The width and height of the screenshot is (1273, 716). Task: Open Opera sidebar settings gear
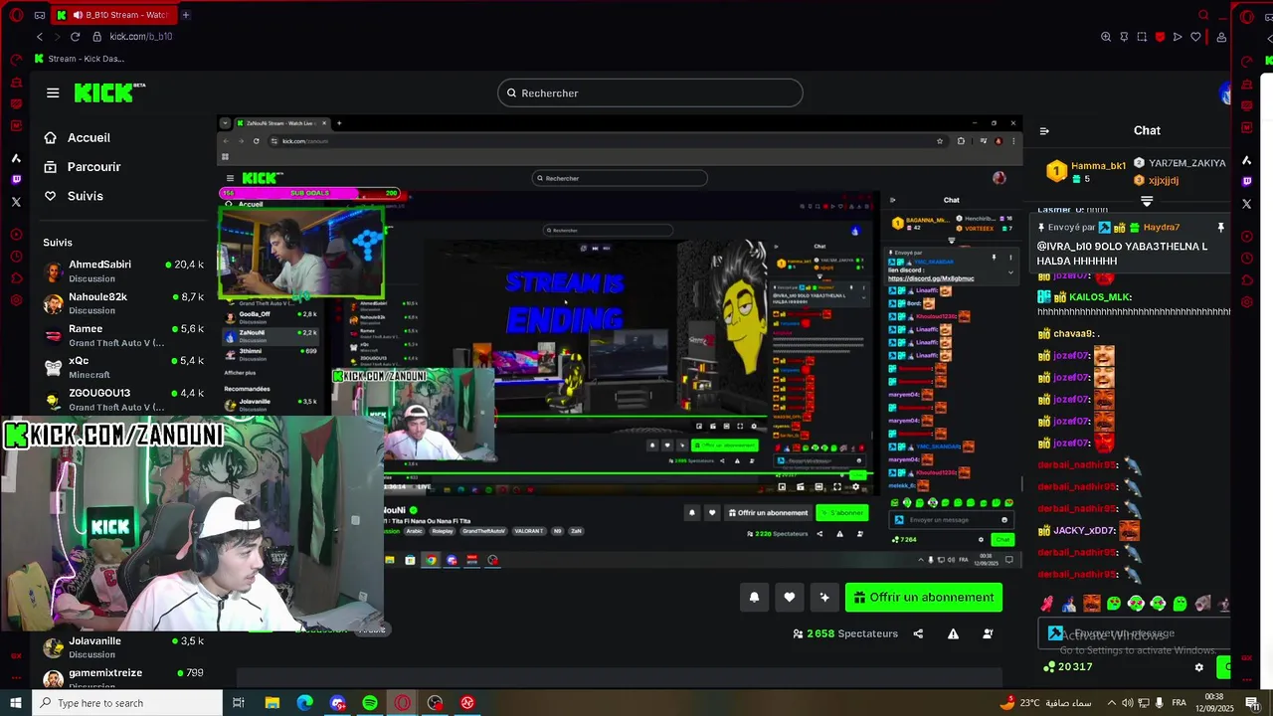[16, 300]
